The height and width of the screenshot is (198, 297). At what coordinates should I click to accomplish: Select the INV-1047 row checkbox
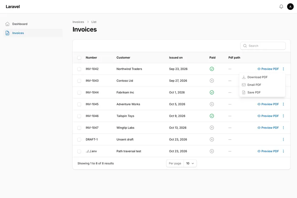coord(79,128)
